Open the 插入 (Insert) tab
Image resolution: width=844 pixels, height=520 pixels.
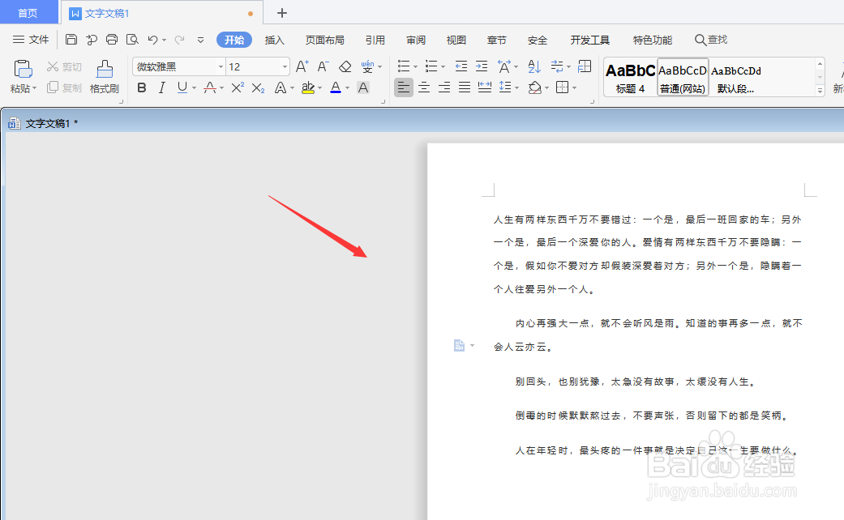(275, 40)
